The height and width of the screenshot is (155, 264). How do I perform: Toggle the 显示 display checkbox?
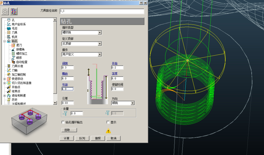coord(108,122)
